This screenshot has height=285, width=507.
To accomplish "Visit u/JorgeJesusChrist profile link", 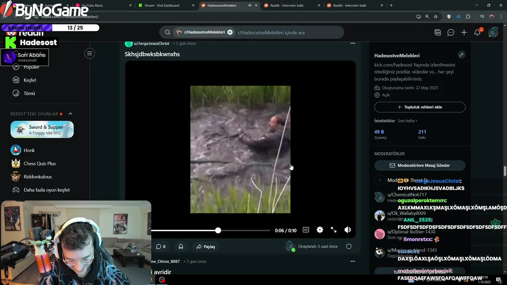I will pyautogui.click(x=151, y=44).
